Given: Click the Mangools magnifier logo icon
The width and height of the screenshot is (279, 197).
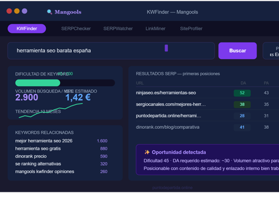Looking at the screenshot, I should click(49, 12).
